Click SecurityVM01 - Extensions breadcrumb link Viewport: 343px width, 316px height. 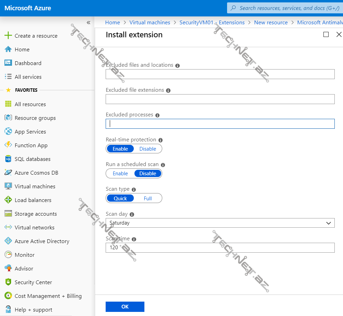point(212,23)
